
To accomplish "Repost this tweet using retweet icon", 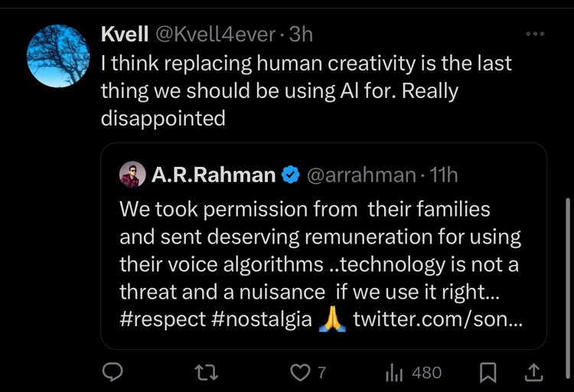I will coord(206,372).
